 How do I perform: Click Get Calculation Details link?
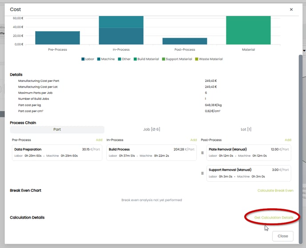click(x=274, y=217)
